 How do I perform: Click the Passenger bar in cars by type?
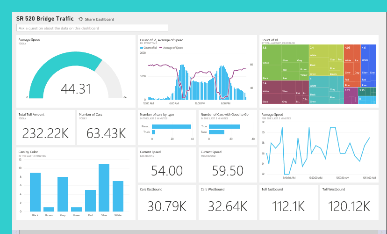coord(172,126)
